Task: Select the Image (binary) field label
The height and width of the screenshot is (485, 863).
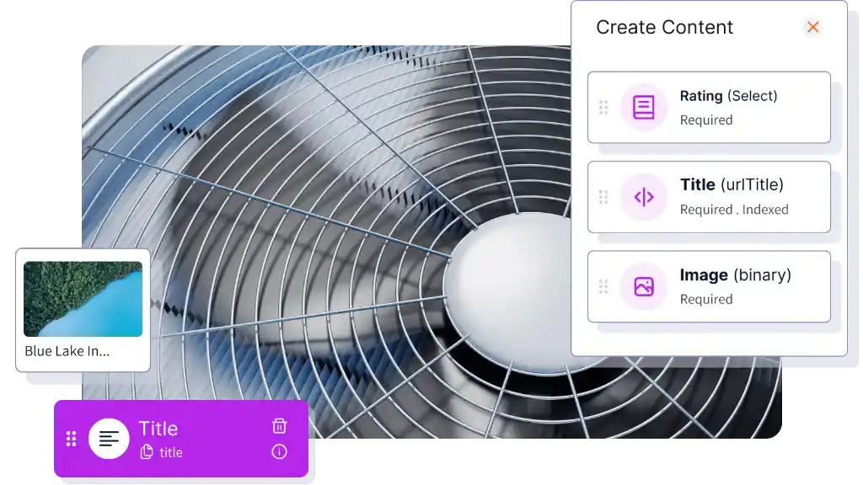Action: point(735,274)
